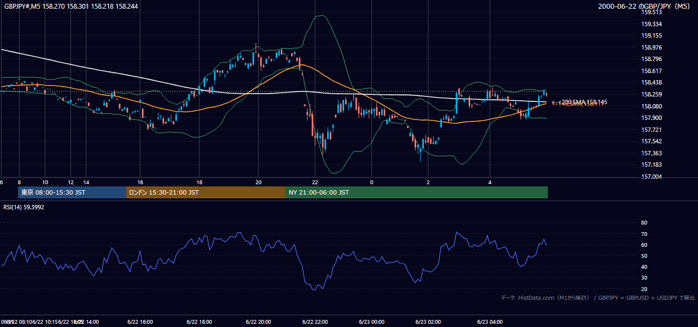The height and width of the screenshot is (327, 698).
Task: Click hour tick 2 on price chart axis
Action: pos(429,182)
